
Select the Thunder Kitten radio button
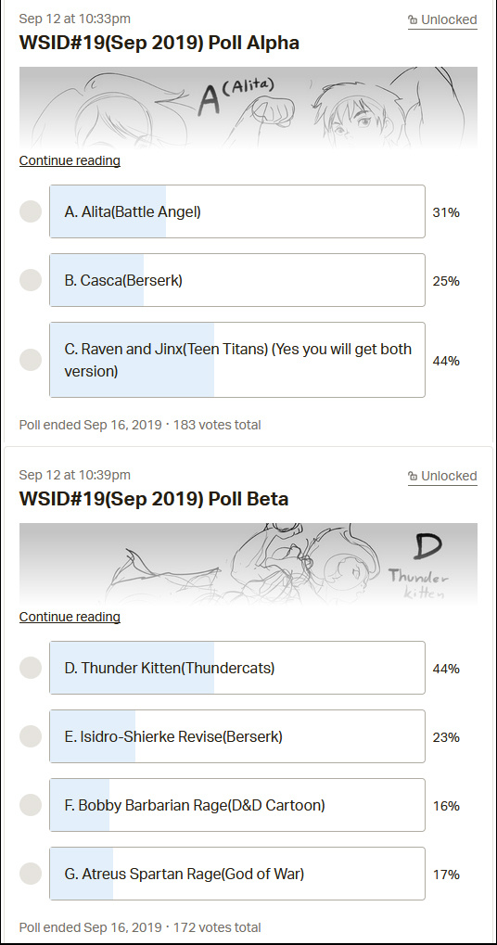point(31,668)
